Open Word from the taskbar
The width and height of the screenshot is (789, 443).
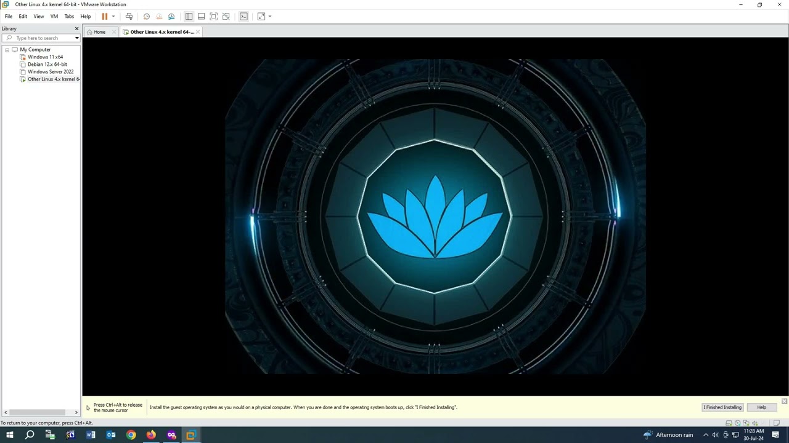[91, 435]
